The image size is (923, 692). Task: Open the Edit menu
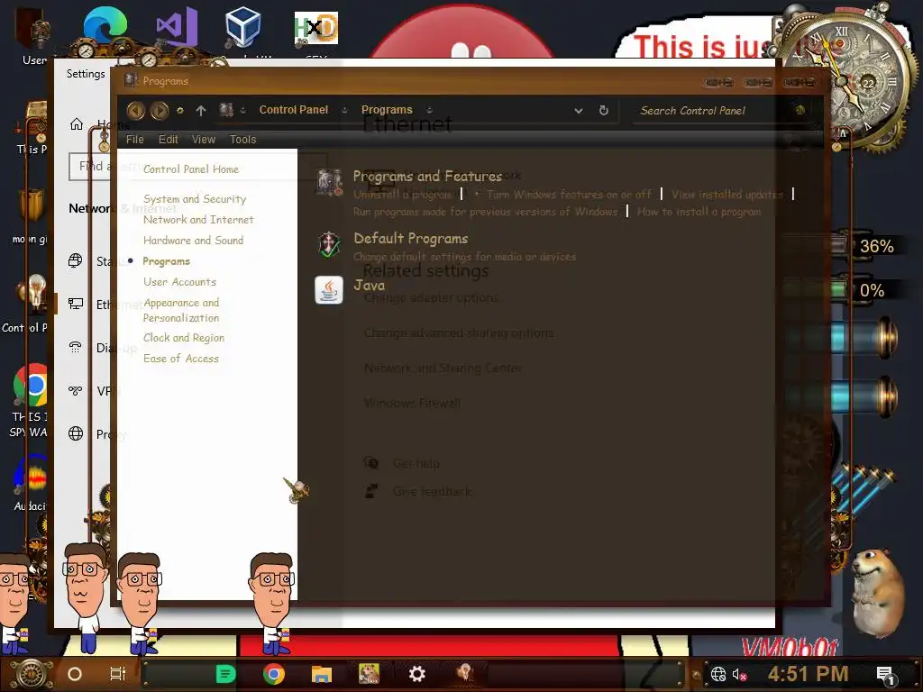coord(168,140)
